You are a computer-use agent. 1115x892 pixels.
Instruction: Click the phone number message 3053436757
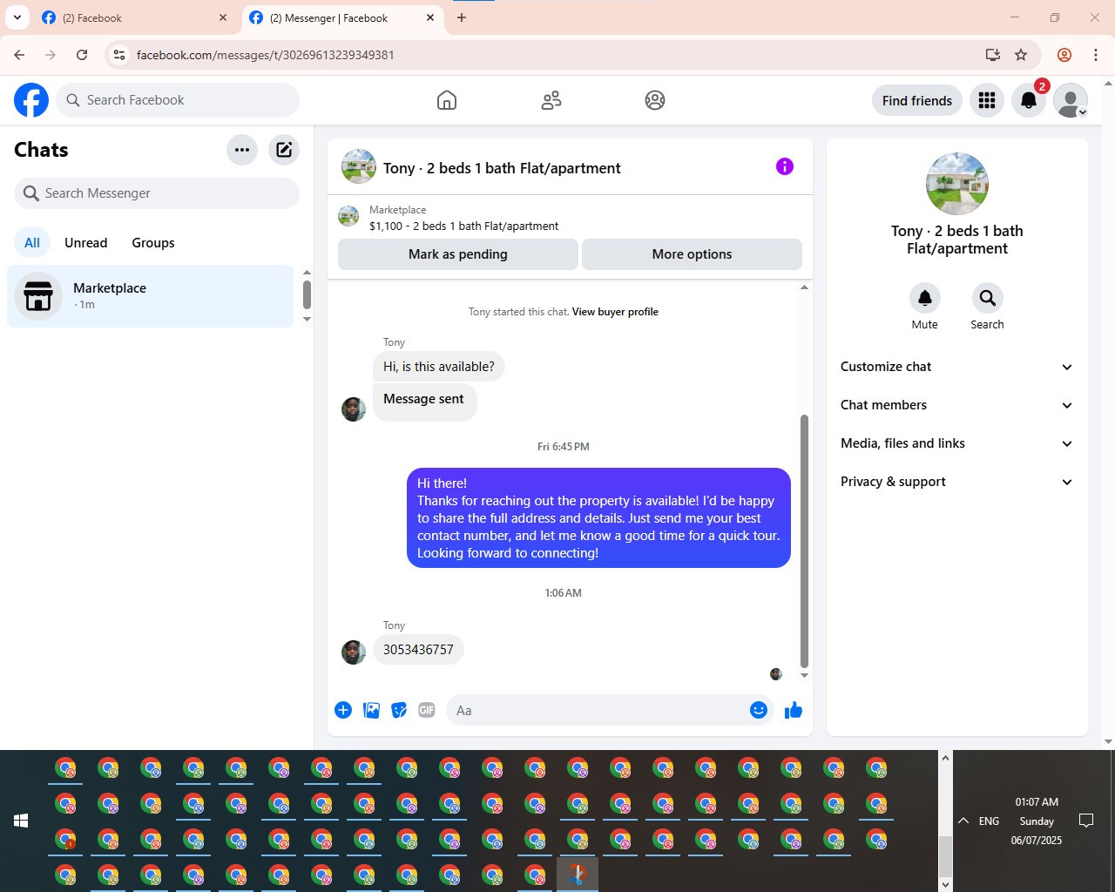tap(418, 650)
